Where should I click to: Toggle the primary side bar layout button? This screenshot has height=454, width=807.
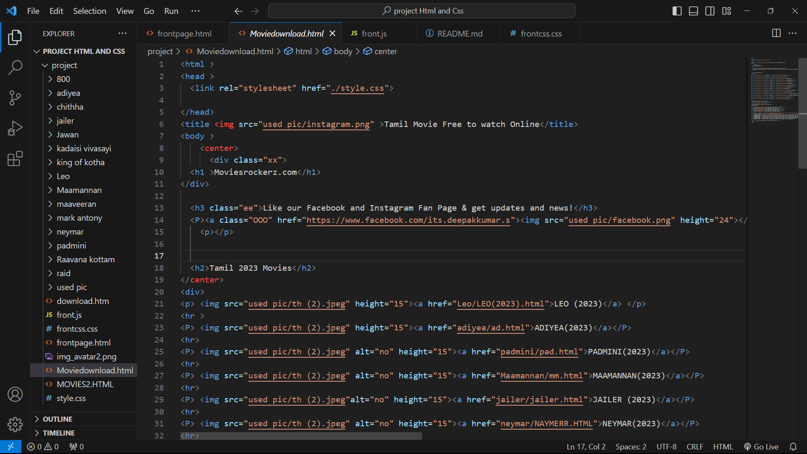point(677,11)
